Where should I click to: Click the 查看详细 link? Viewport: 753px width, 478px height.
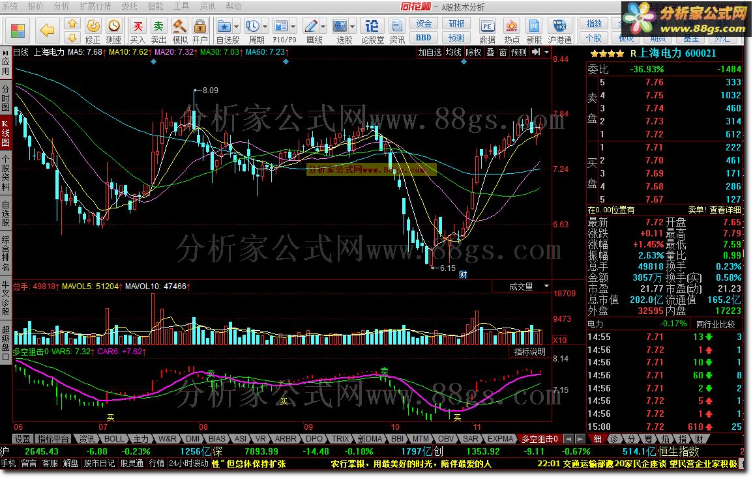pyautogui.click(x=725, y=210)
